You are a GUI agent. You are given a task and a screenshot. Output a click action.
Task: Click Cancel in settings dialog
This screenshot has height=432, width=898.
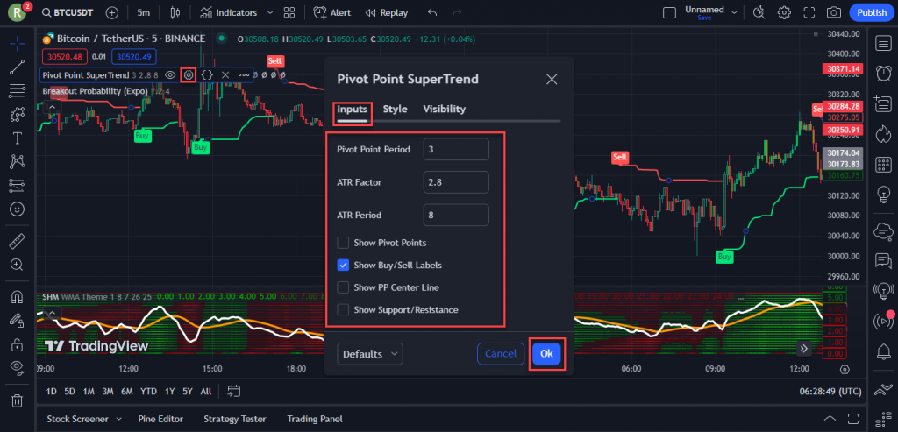point(501,354)
